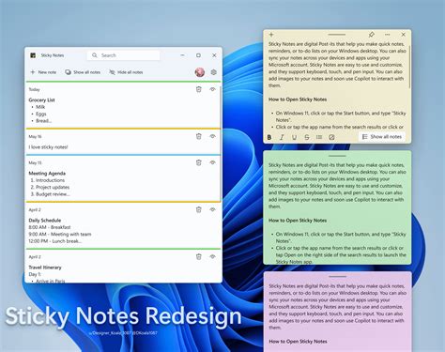Open the Travel Itinerary note title
The height and width of the screenshot is (352, 445).
click(x=45, y=268)
